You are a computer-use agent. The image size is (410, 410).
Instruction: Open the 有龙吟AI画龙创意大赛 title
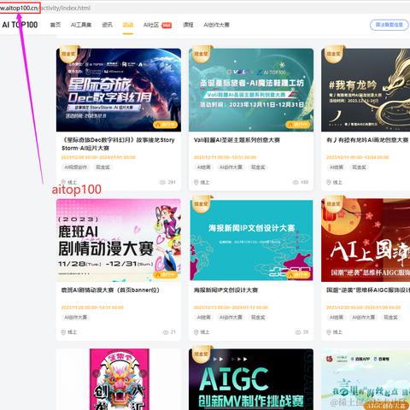(x=367, y=140)
